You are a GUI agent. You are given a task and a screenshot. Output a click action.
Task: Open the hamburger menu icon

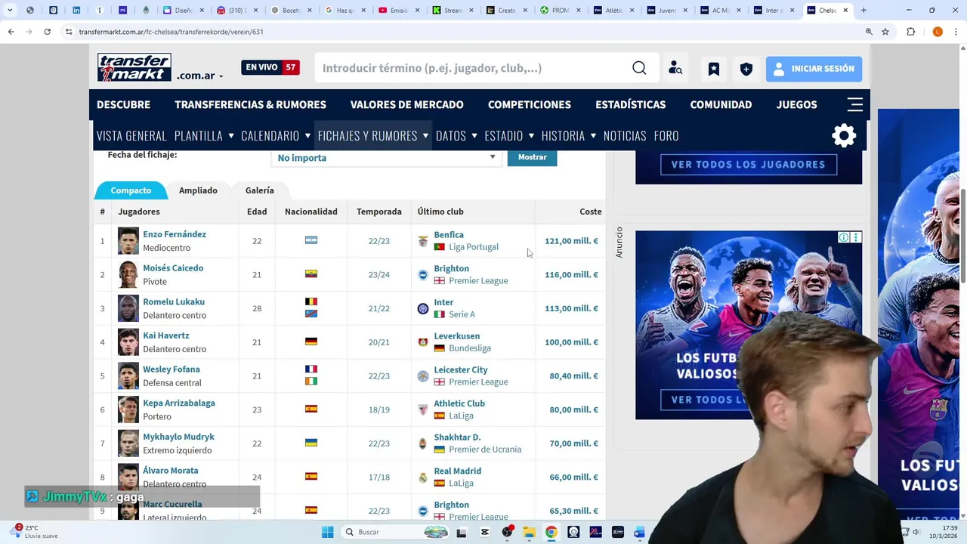pos(855,104)
